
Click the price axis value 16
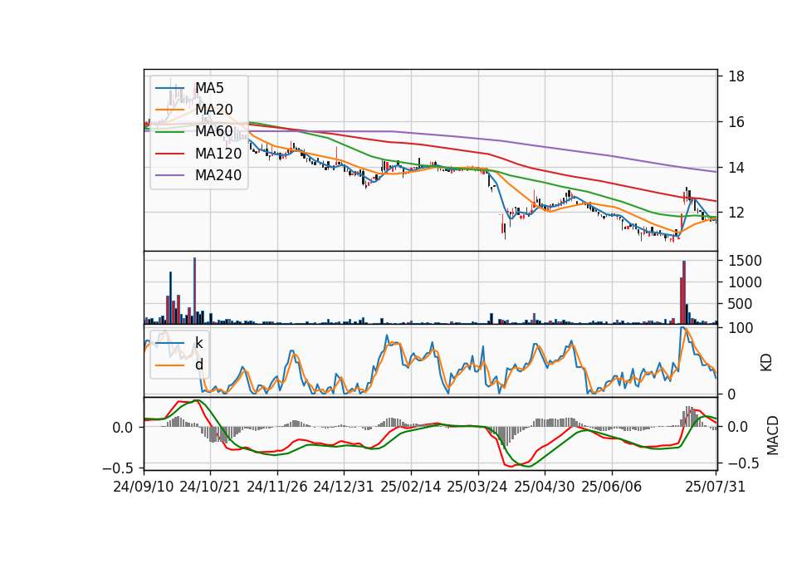point(736,122)
